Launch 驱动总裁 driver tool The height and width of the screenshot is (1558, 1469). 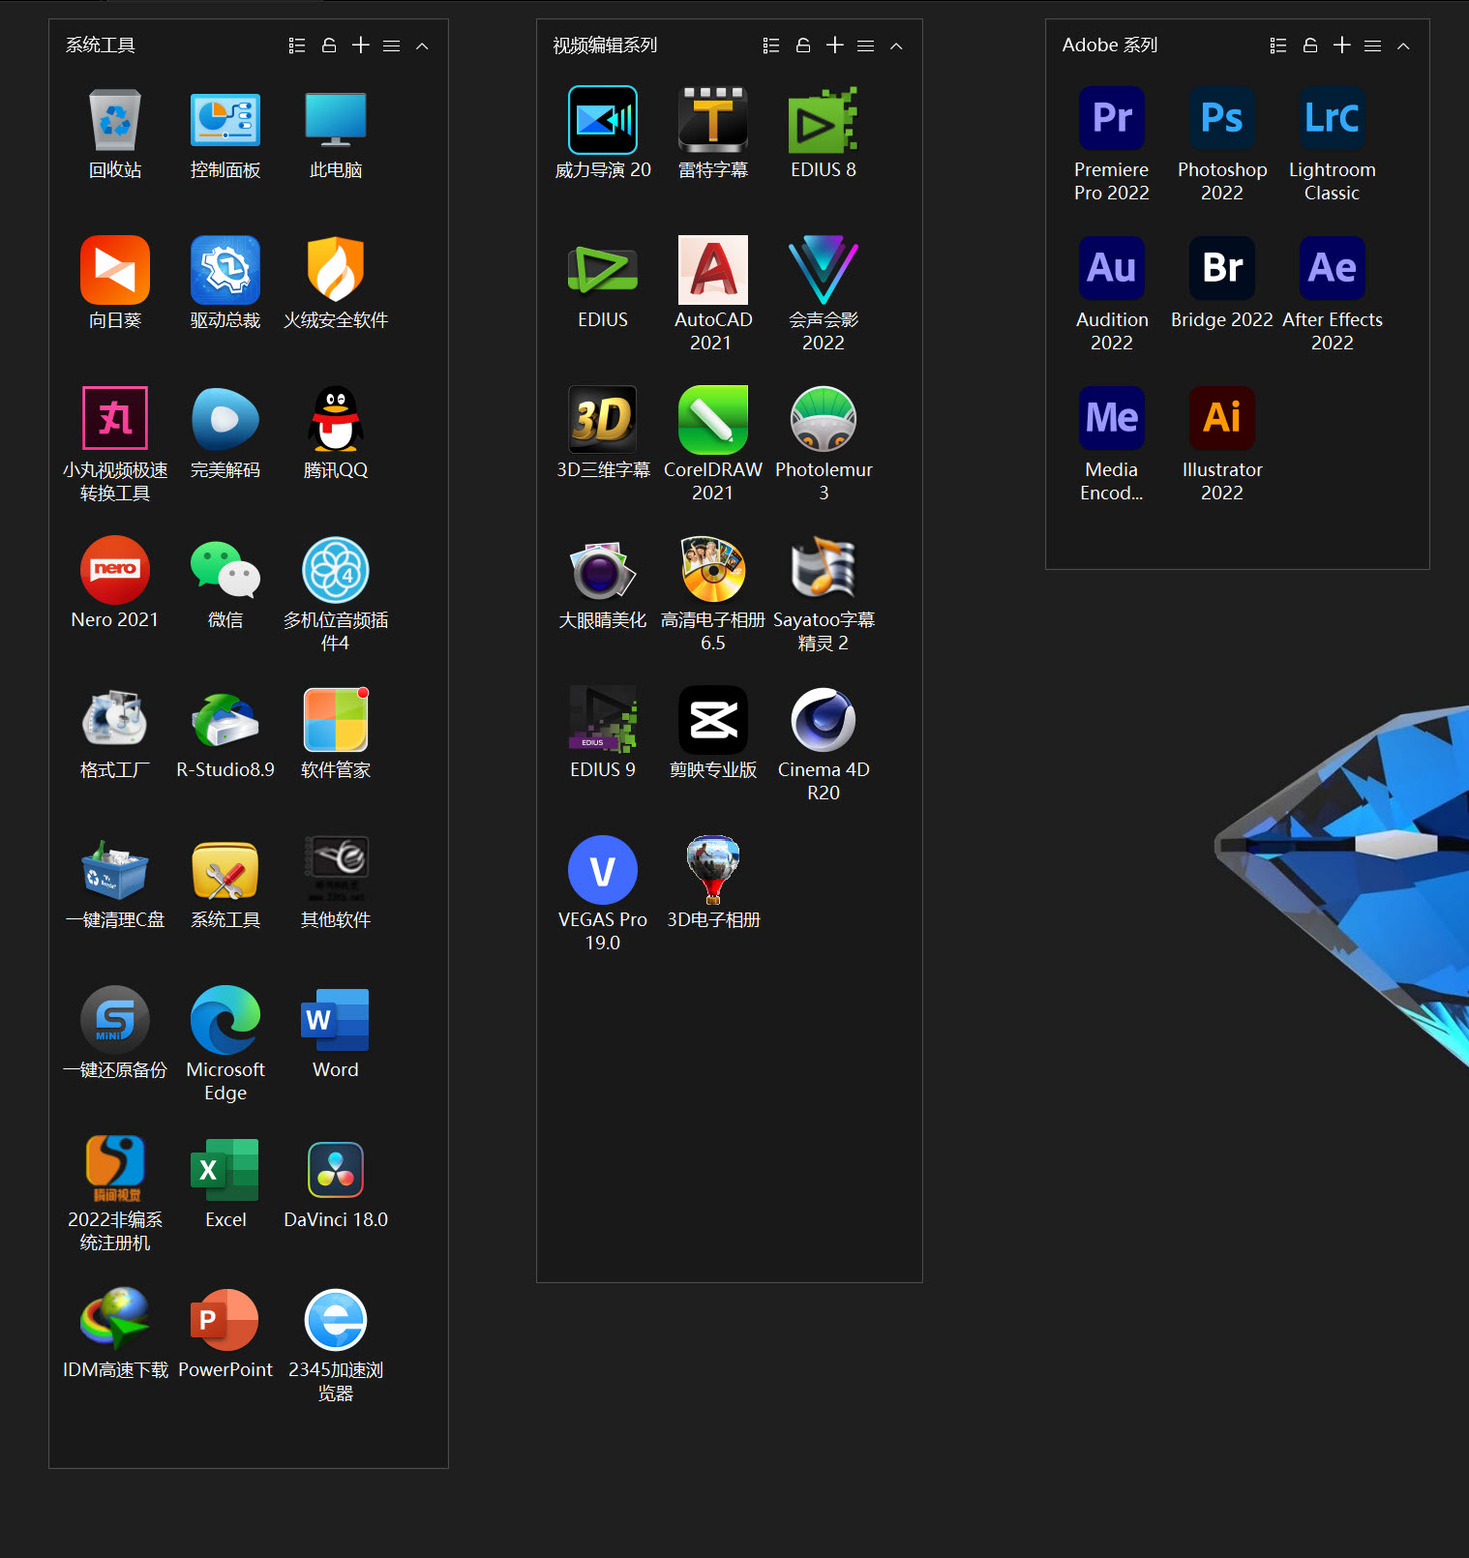225,270
